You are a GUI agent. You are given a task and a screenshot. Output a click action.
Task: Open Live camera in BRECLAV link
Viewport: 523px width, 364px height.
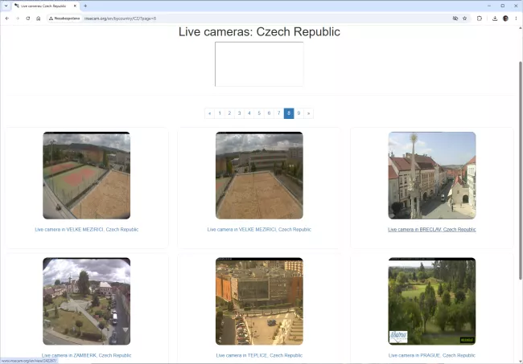point(431,230)
